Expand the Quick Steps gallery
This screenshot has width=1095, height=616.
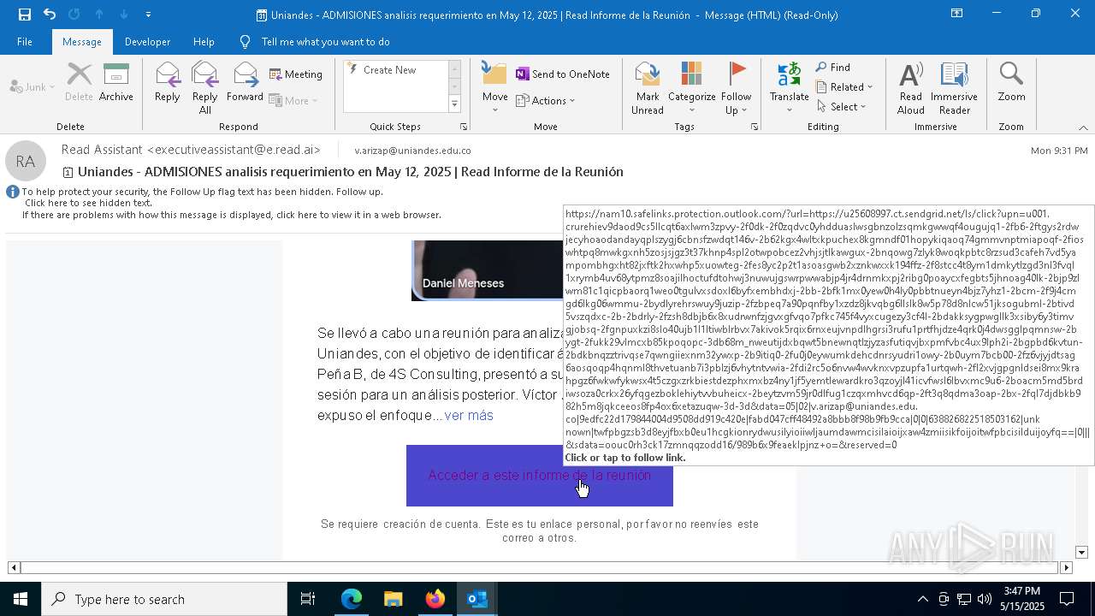coord(454,104)
